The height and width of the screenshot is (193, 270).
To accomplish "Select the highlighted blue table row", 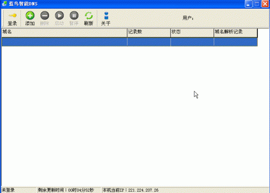I will [x=130, y=42].
